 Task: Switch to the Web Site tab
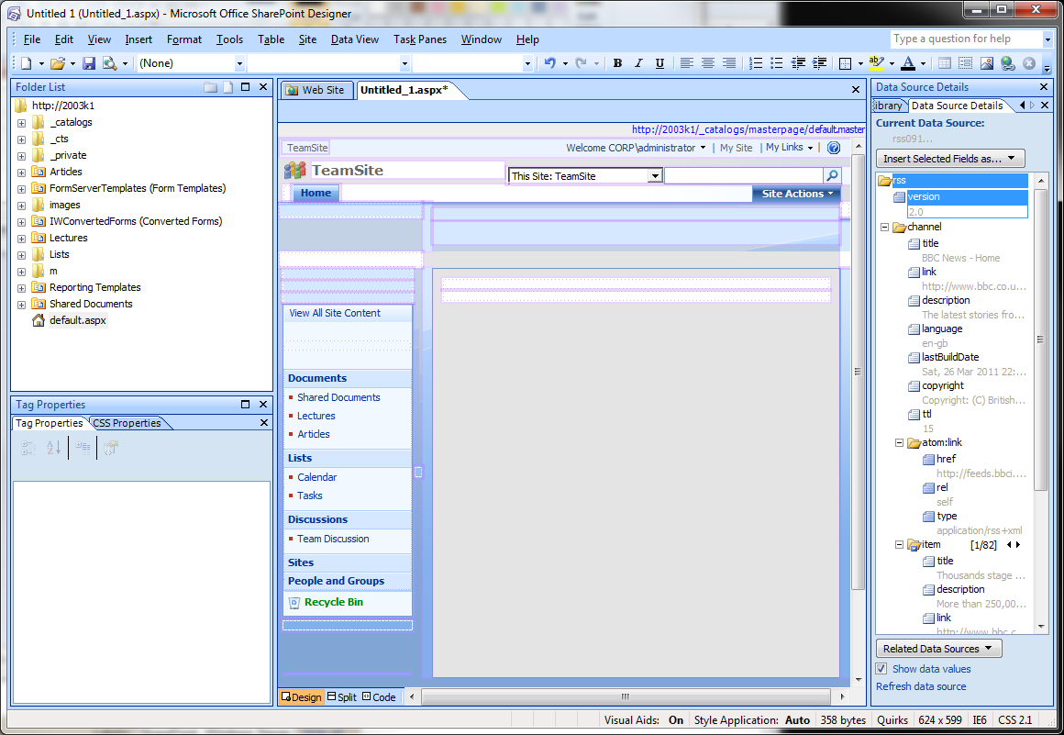coord(316,90)
